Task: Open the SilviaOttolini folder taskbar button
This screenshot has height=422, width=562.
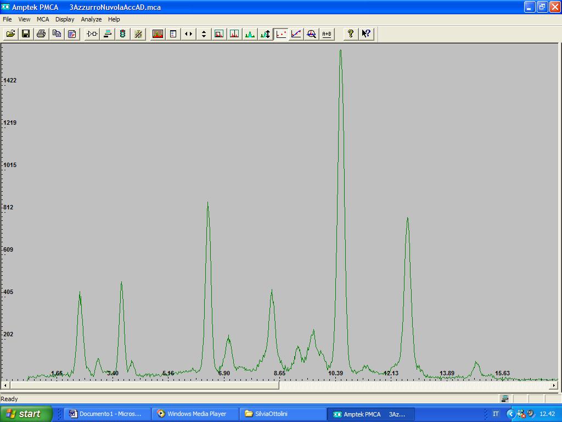Action: tap(283, 414)
